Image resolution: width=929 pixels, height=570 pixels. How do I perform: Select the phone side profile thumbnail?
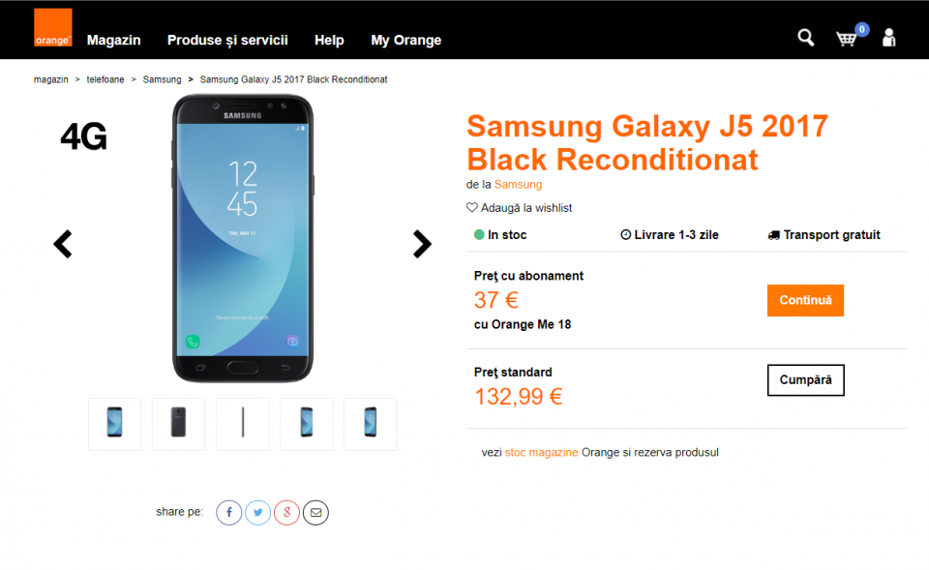coord(242,424)
